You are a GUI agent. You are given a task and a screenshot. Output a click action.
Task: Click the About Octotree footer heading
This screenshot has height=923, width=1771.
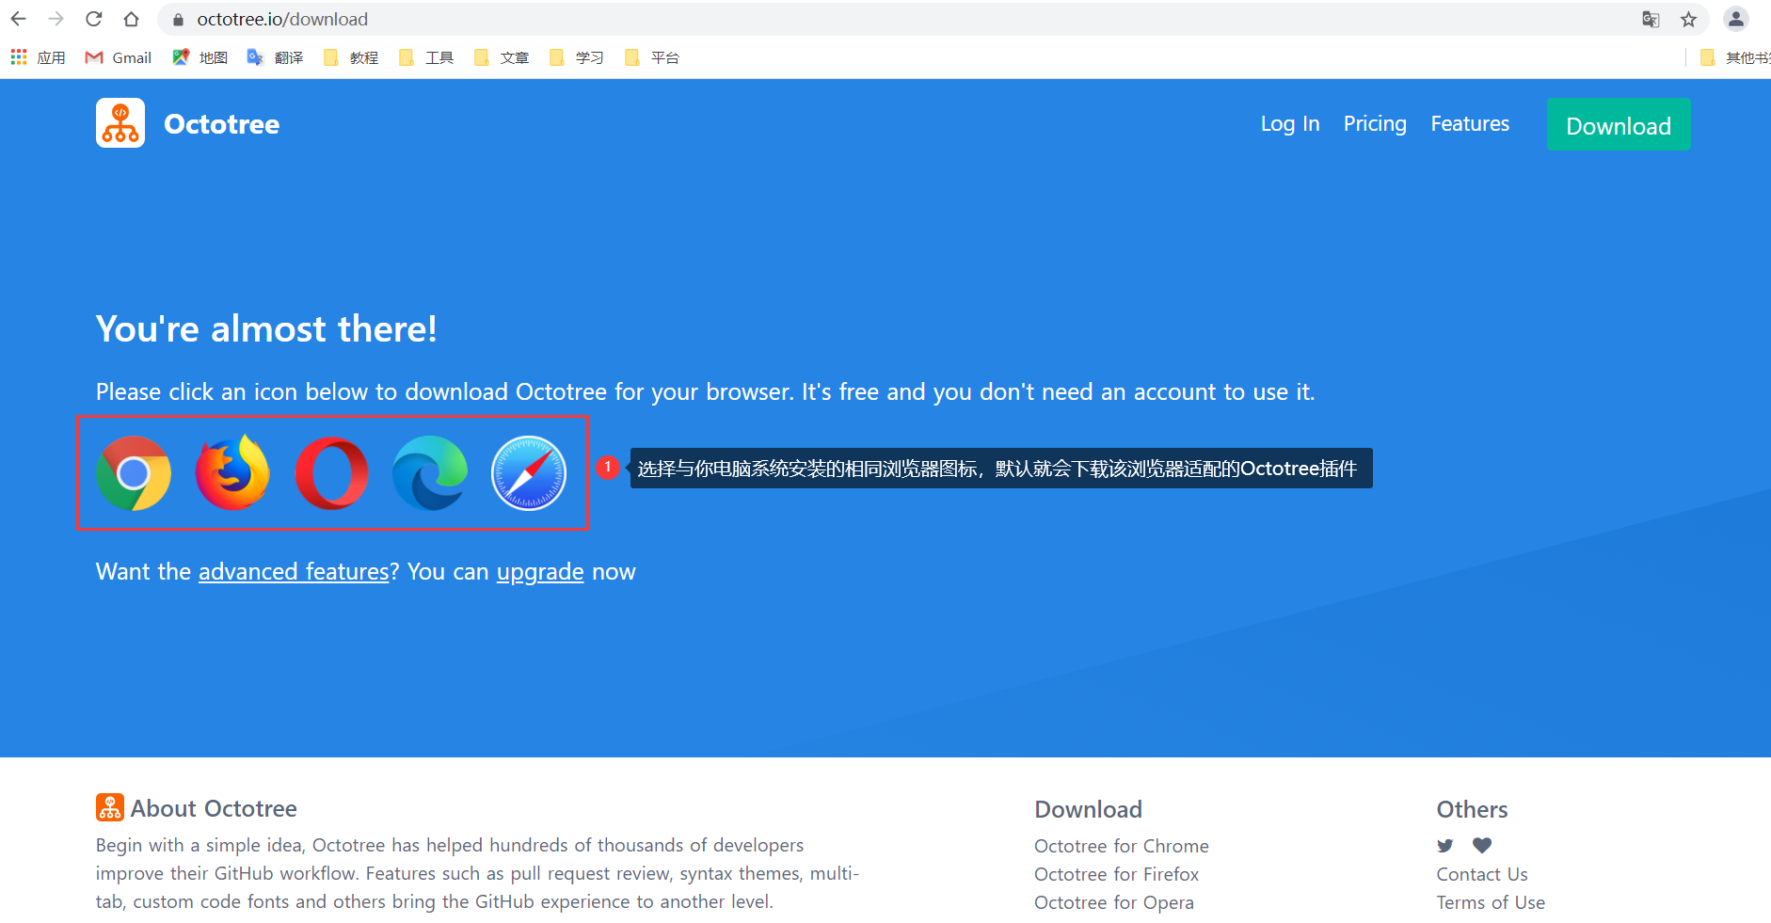pos(214,808)
